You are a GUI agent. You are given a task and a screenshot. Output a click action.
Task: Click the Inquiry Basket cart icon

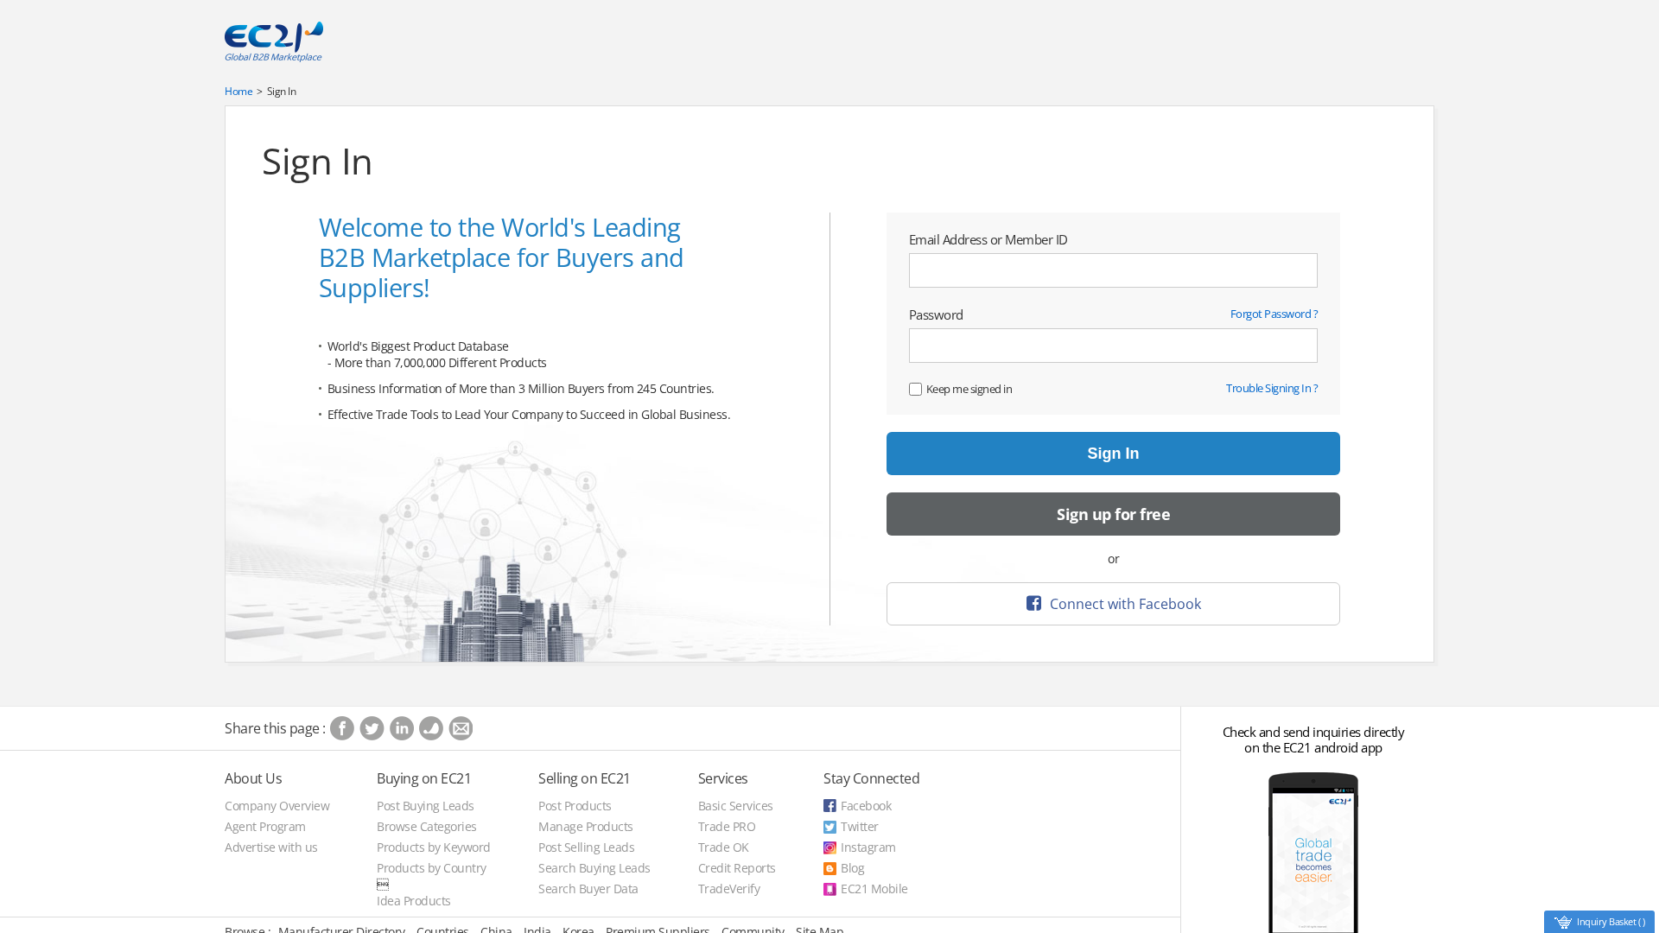pyautogui.click(x=1562, y=922)
